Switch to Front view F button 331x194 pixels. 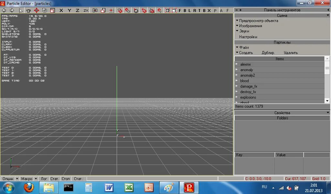click(x=180, y=10)
